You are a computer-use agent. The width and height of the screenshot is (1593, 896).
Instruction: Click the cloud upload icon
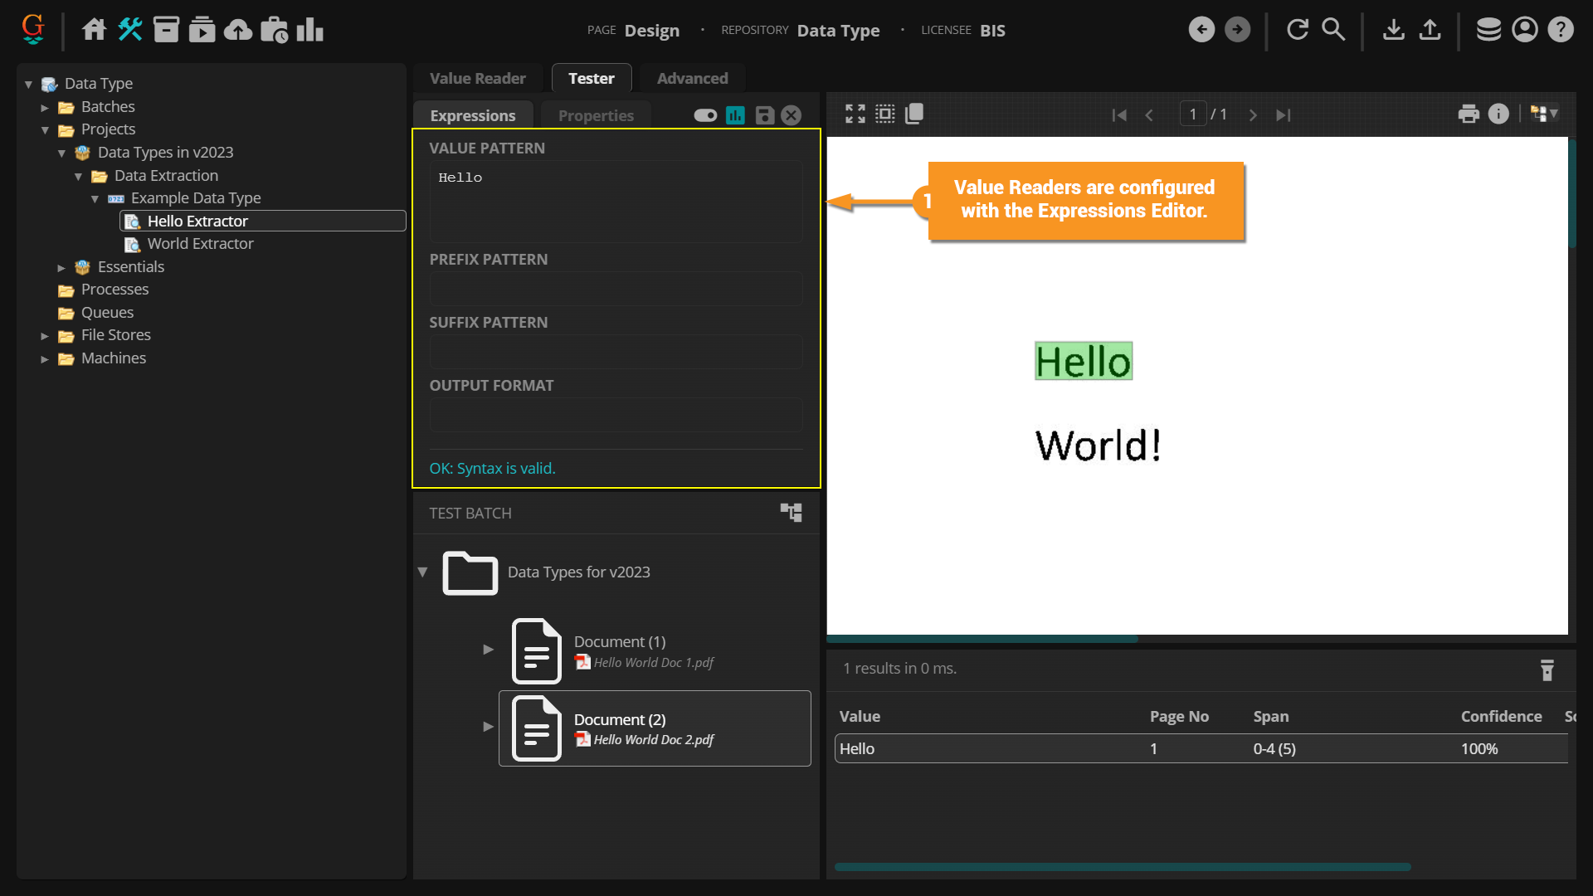(238, 30)
